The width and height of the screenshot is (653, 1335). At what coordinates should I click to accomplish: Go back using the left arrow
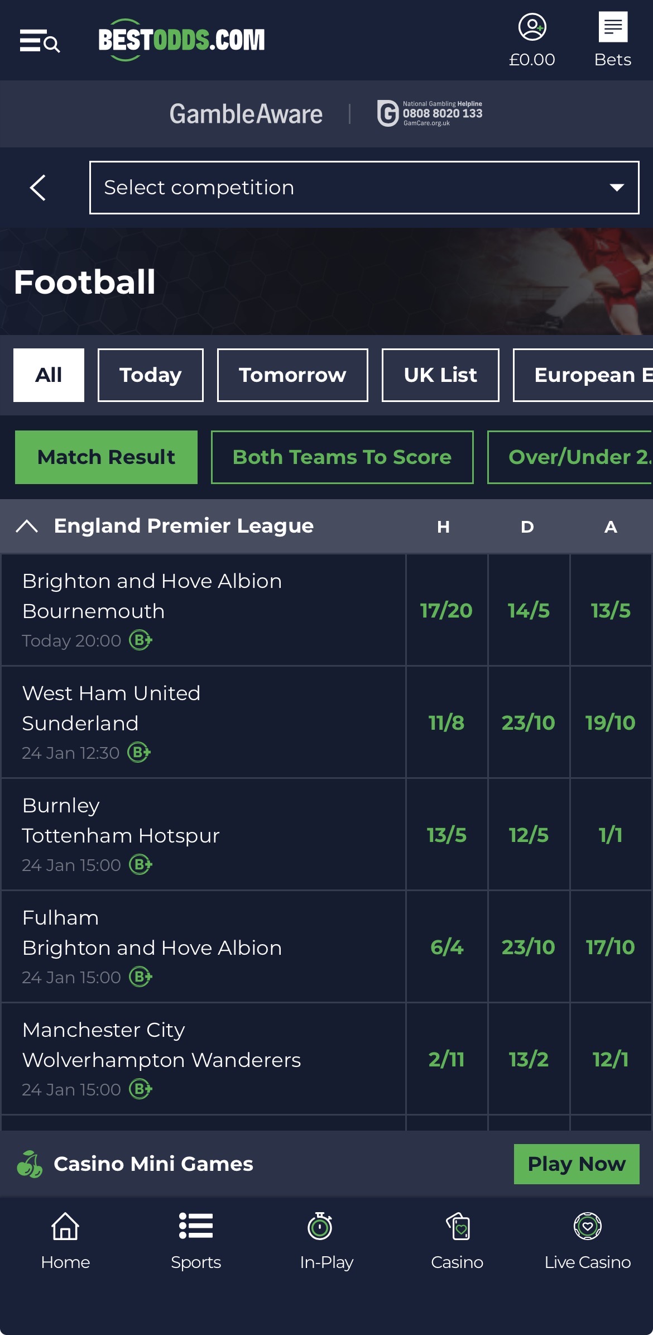[x=38, y=188]
